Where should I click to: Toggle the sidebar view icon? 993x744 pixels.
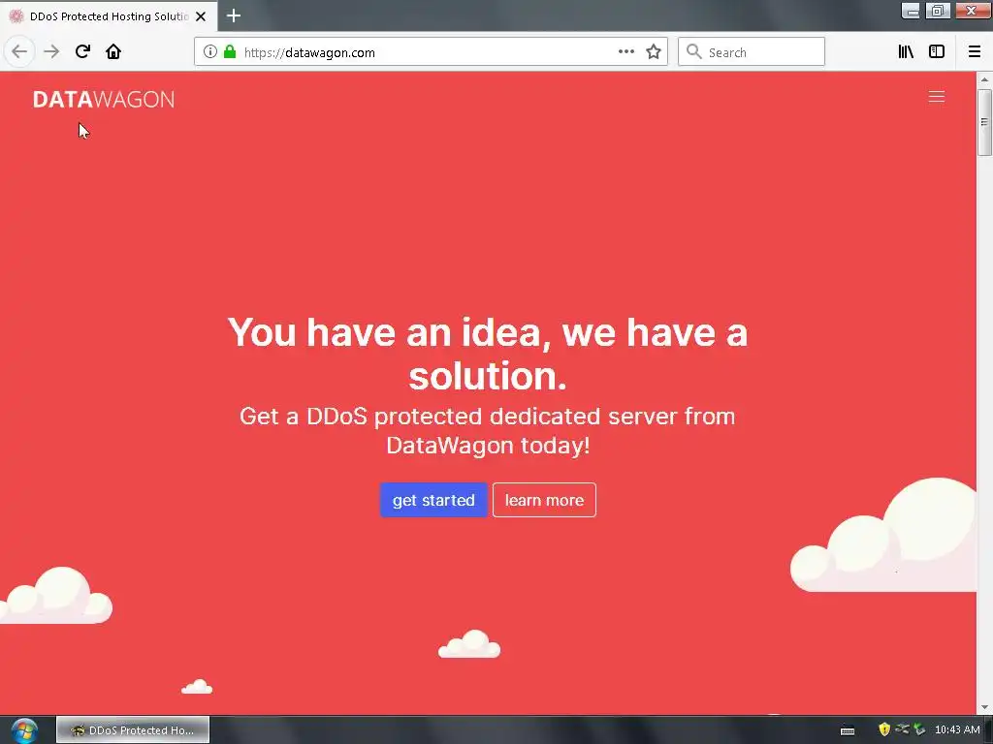point(937,52)
